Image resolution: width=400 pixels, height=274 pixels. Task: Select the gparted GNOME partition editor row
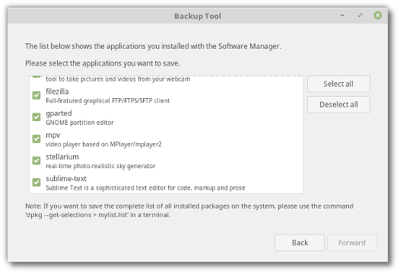point(167,117)
